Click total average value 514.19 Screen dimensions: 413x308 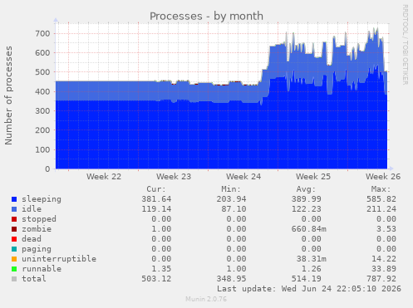[307, 279]
